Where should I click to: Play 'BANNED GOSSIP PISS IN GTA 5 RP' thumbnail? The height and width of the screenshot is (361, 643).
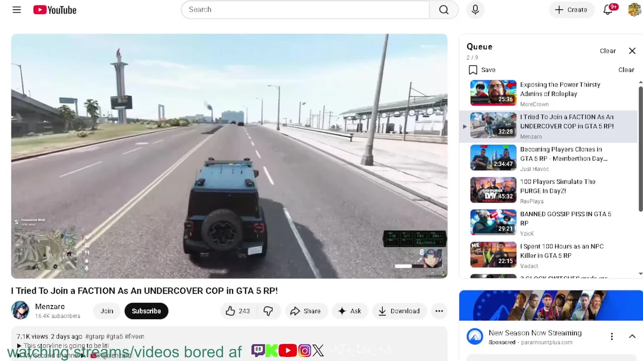[x=493, y=222]
